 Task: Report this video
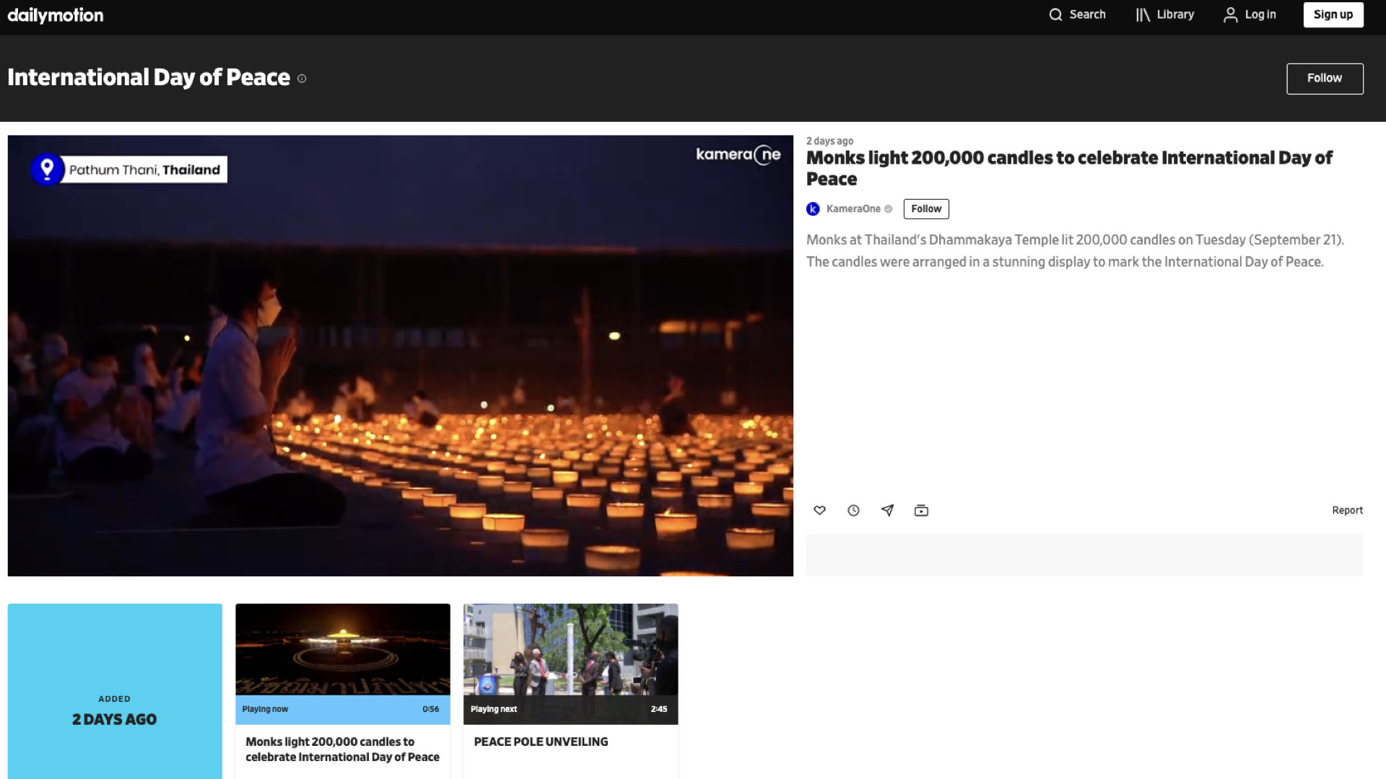click(x=1347, y=511)
